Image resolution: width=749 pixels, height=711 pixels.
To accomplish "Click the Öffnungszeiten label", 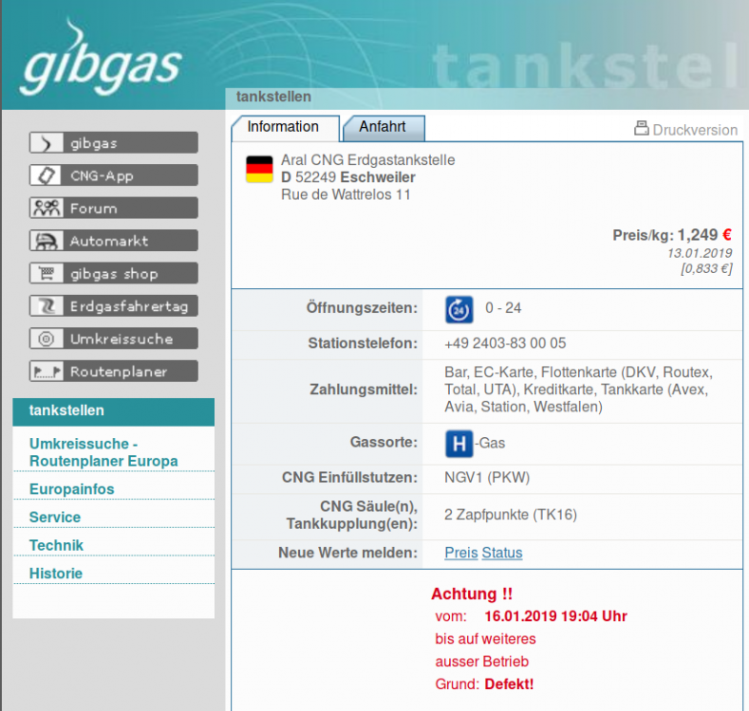I will pyautogui.click(x=362, y=308).
